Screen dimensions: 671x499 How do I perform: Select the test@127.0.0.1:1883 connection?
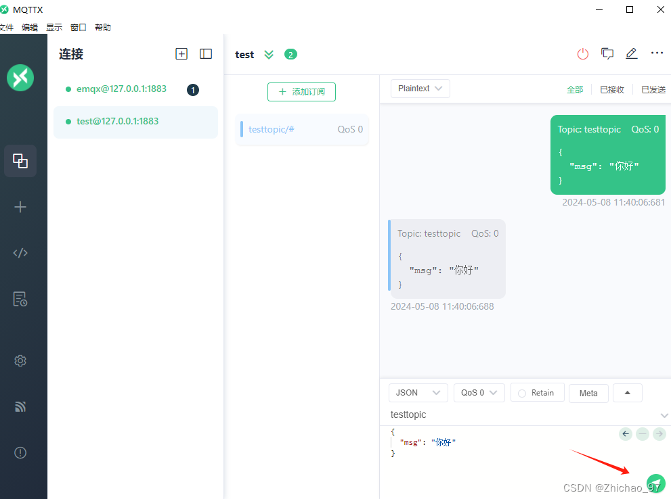tap(135, 122)
